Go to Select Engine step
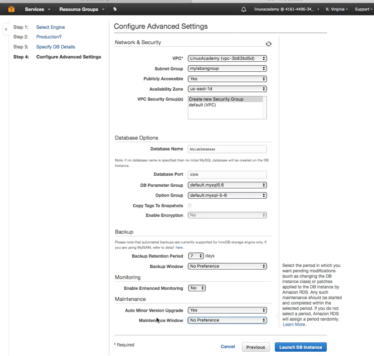374x356 pixels. coord(50,27)
